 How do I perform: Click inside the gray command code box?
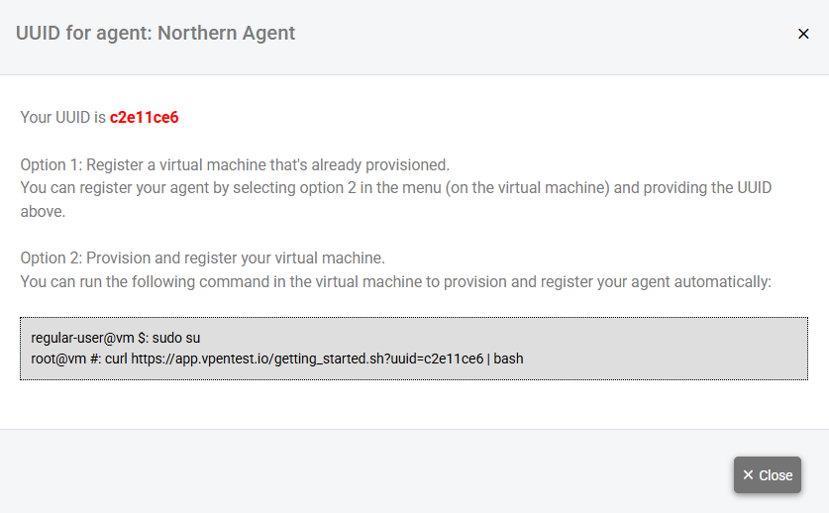pyautogui.click(x=644, y=348)
